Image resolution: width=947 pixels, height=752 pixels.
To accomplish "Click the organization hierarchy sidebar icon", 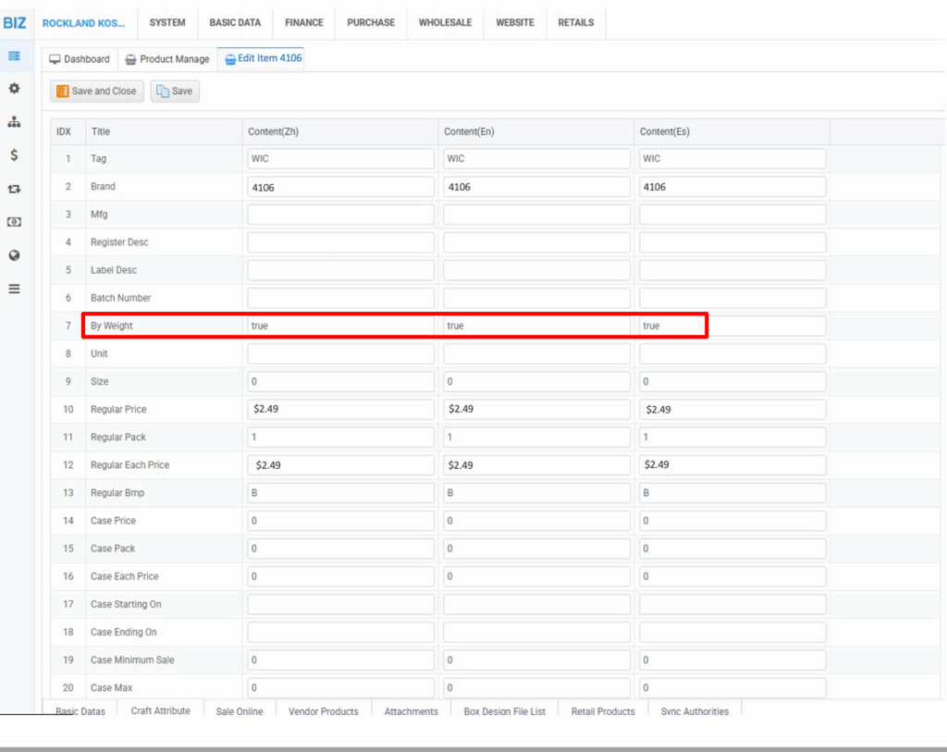I will point(14,122).
